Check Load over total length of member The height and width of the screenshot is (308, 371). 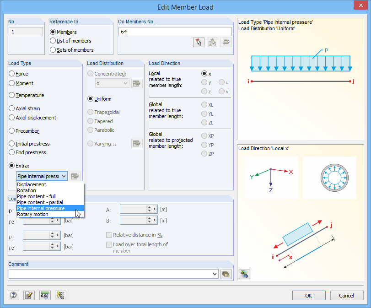(108, 244)
